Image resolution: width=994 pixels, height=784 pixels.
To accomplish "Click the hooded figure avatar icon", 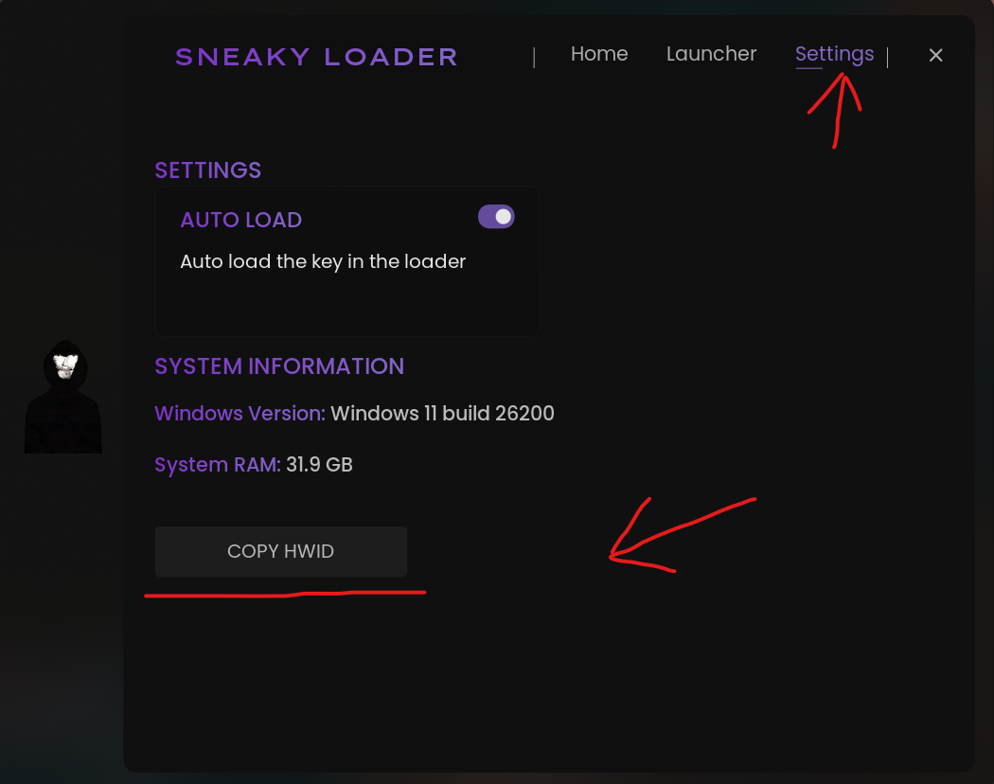I will pyautogui.click(x=63, y=398).
